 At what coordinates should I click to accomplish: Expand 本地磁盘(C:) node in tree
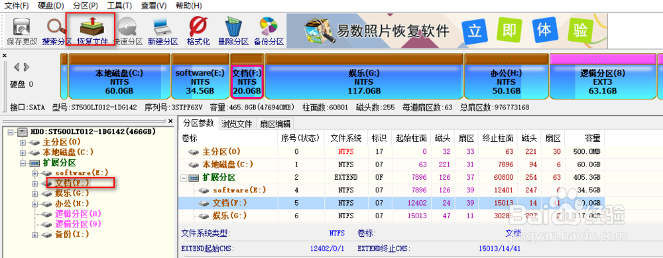click(x=23, y=153)
